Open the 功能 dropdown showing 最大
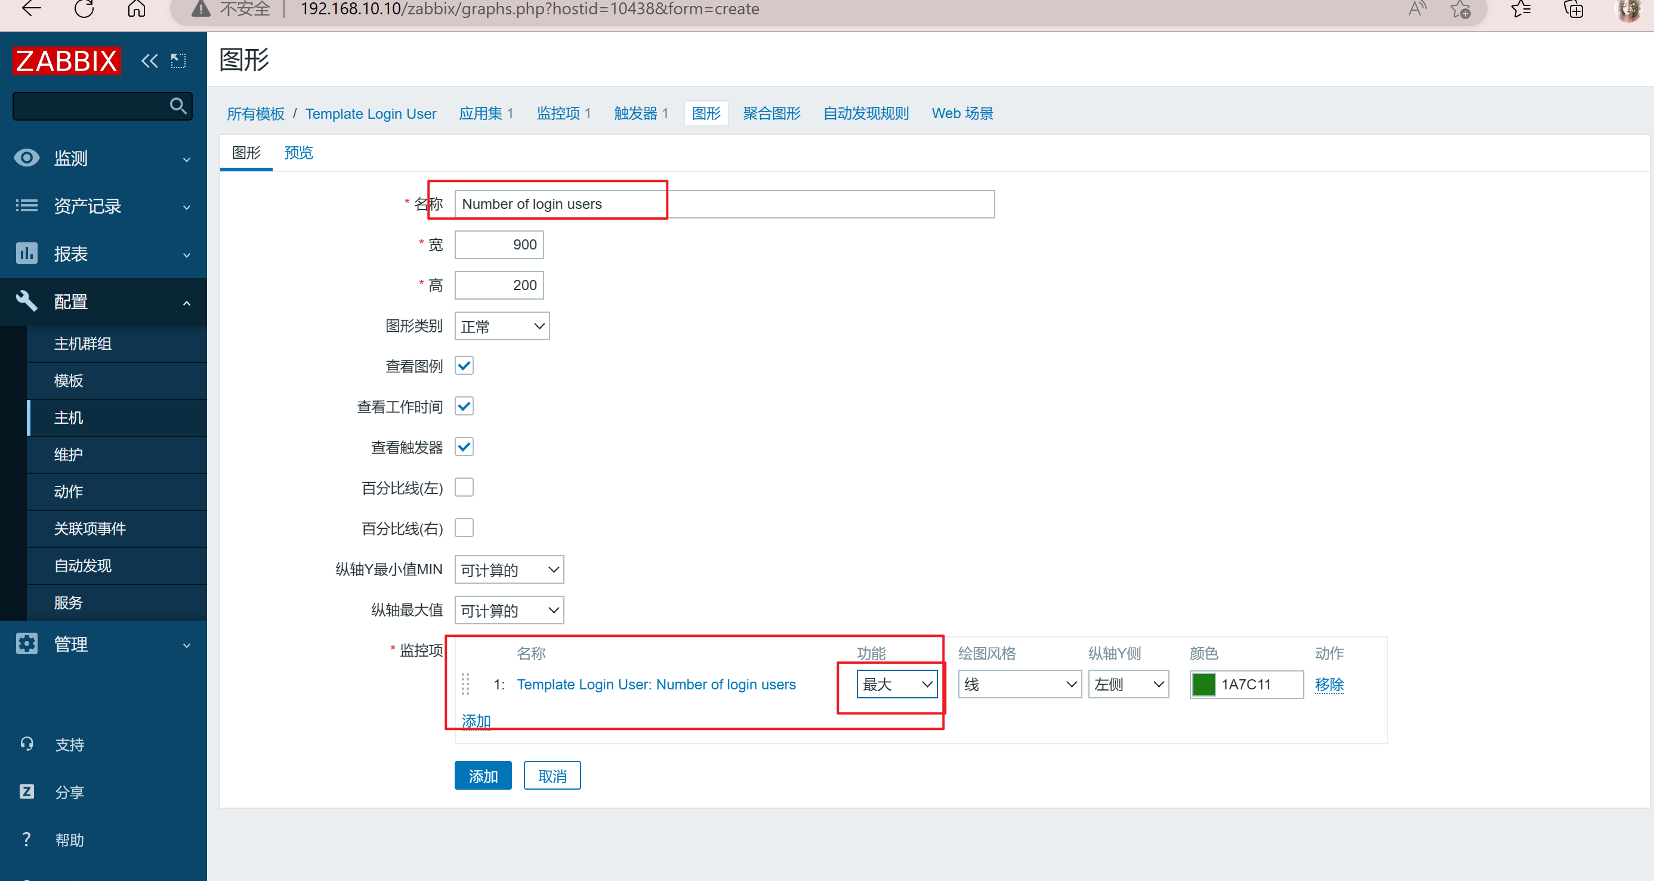The image size is (1654, 881). (897, 684)
